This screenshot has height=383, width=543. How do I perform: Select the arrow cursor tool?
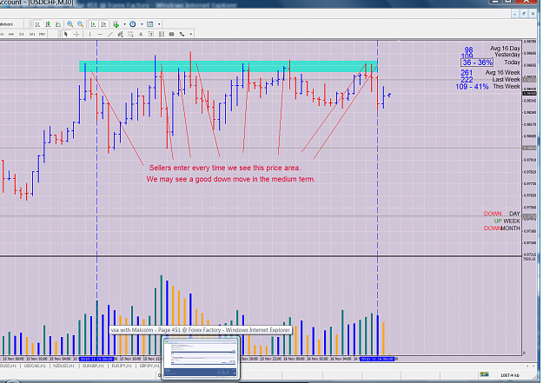pos(66,34)
